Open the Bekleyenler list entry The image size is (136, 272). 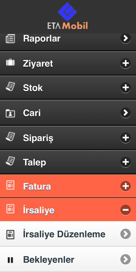(68, 259)
